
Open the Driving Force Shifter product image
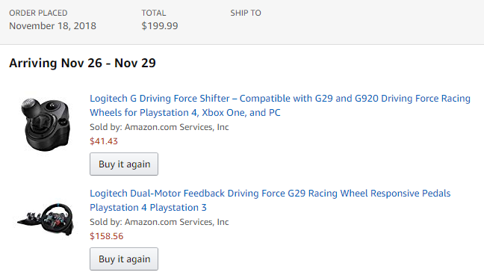point(46,124)
